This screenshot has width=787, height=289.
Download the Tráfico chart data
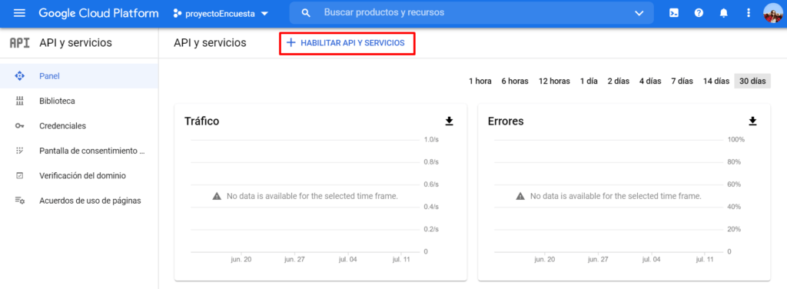449,121
